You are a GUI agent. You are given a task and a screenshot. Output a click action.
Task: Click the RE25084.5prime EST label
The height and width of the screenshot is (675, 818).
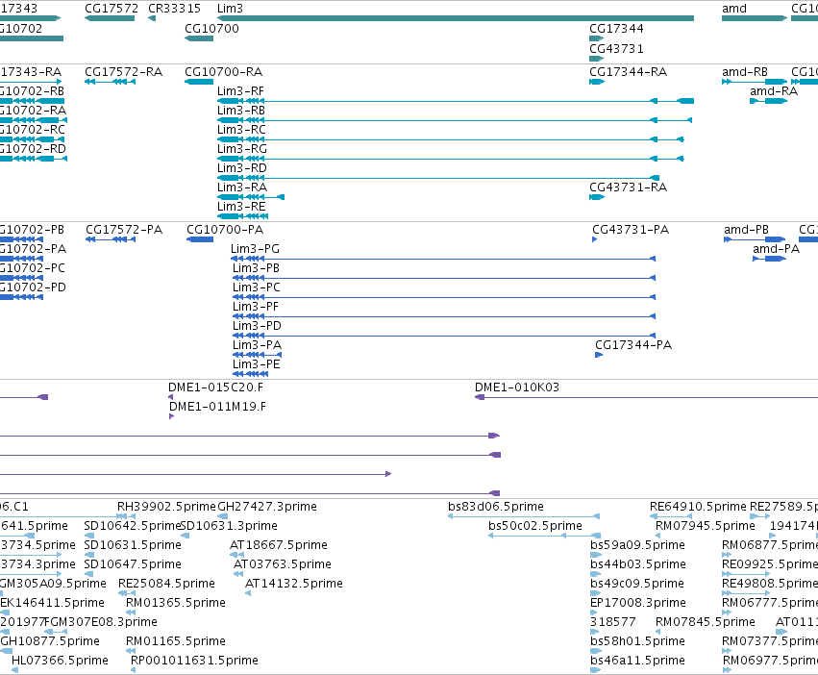[166, 583]
